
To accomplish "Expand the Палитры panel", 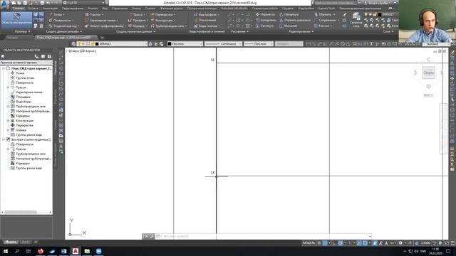I will click(x=22, y=31).
